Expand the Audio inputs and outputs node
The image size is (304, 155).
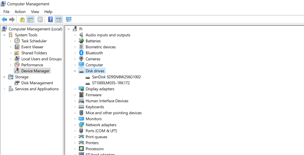pyautogui.click(x=75, y=35)
